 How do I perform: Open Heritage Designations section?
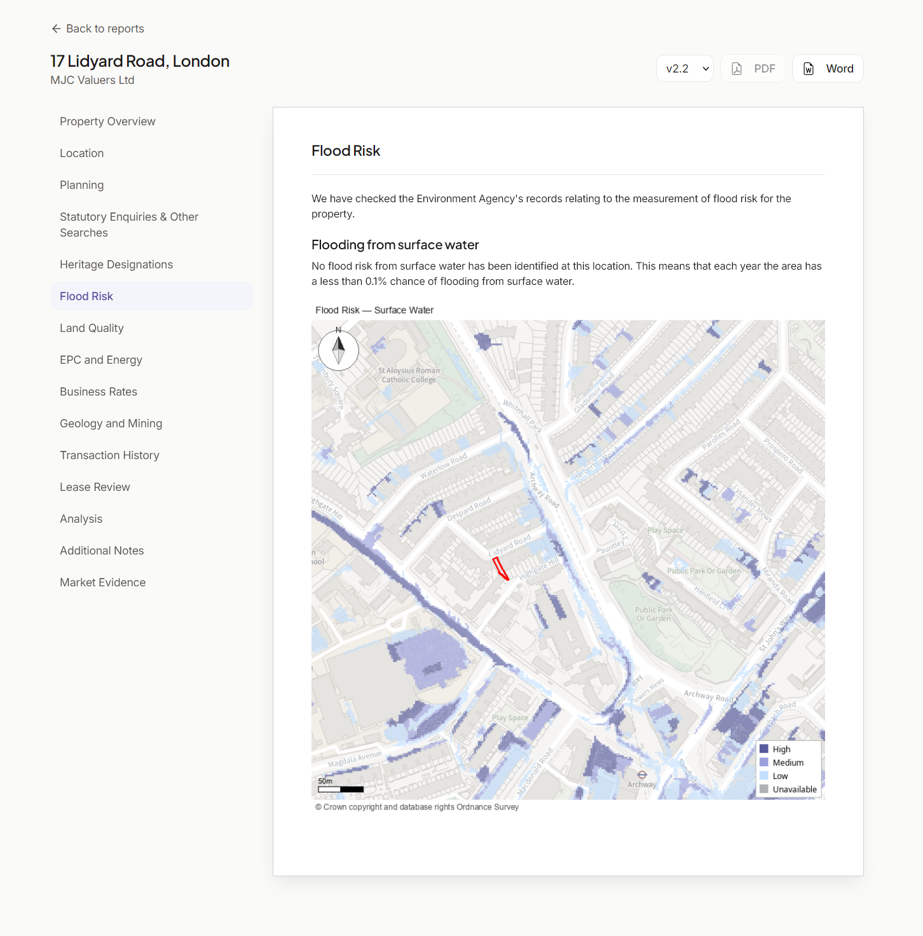(152, 265)
